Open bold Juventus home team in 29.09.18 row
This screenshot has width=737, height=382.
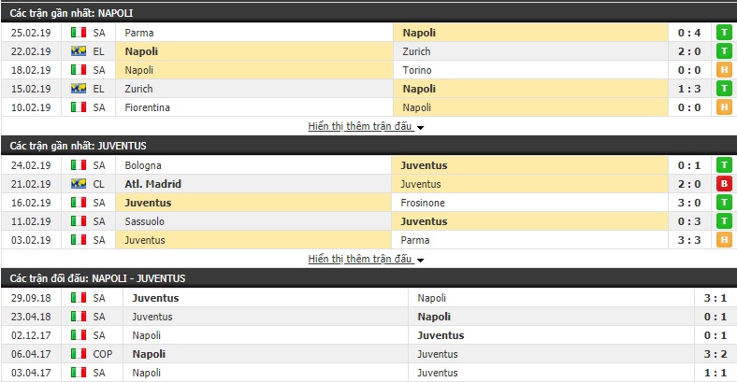pyautogui.click(x=155, y=298)
